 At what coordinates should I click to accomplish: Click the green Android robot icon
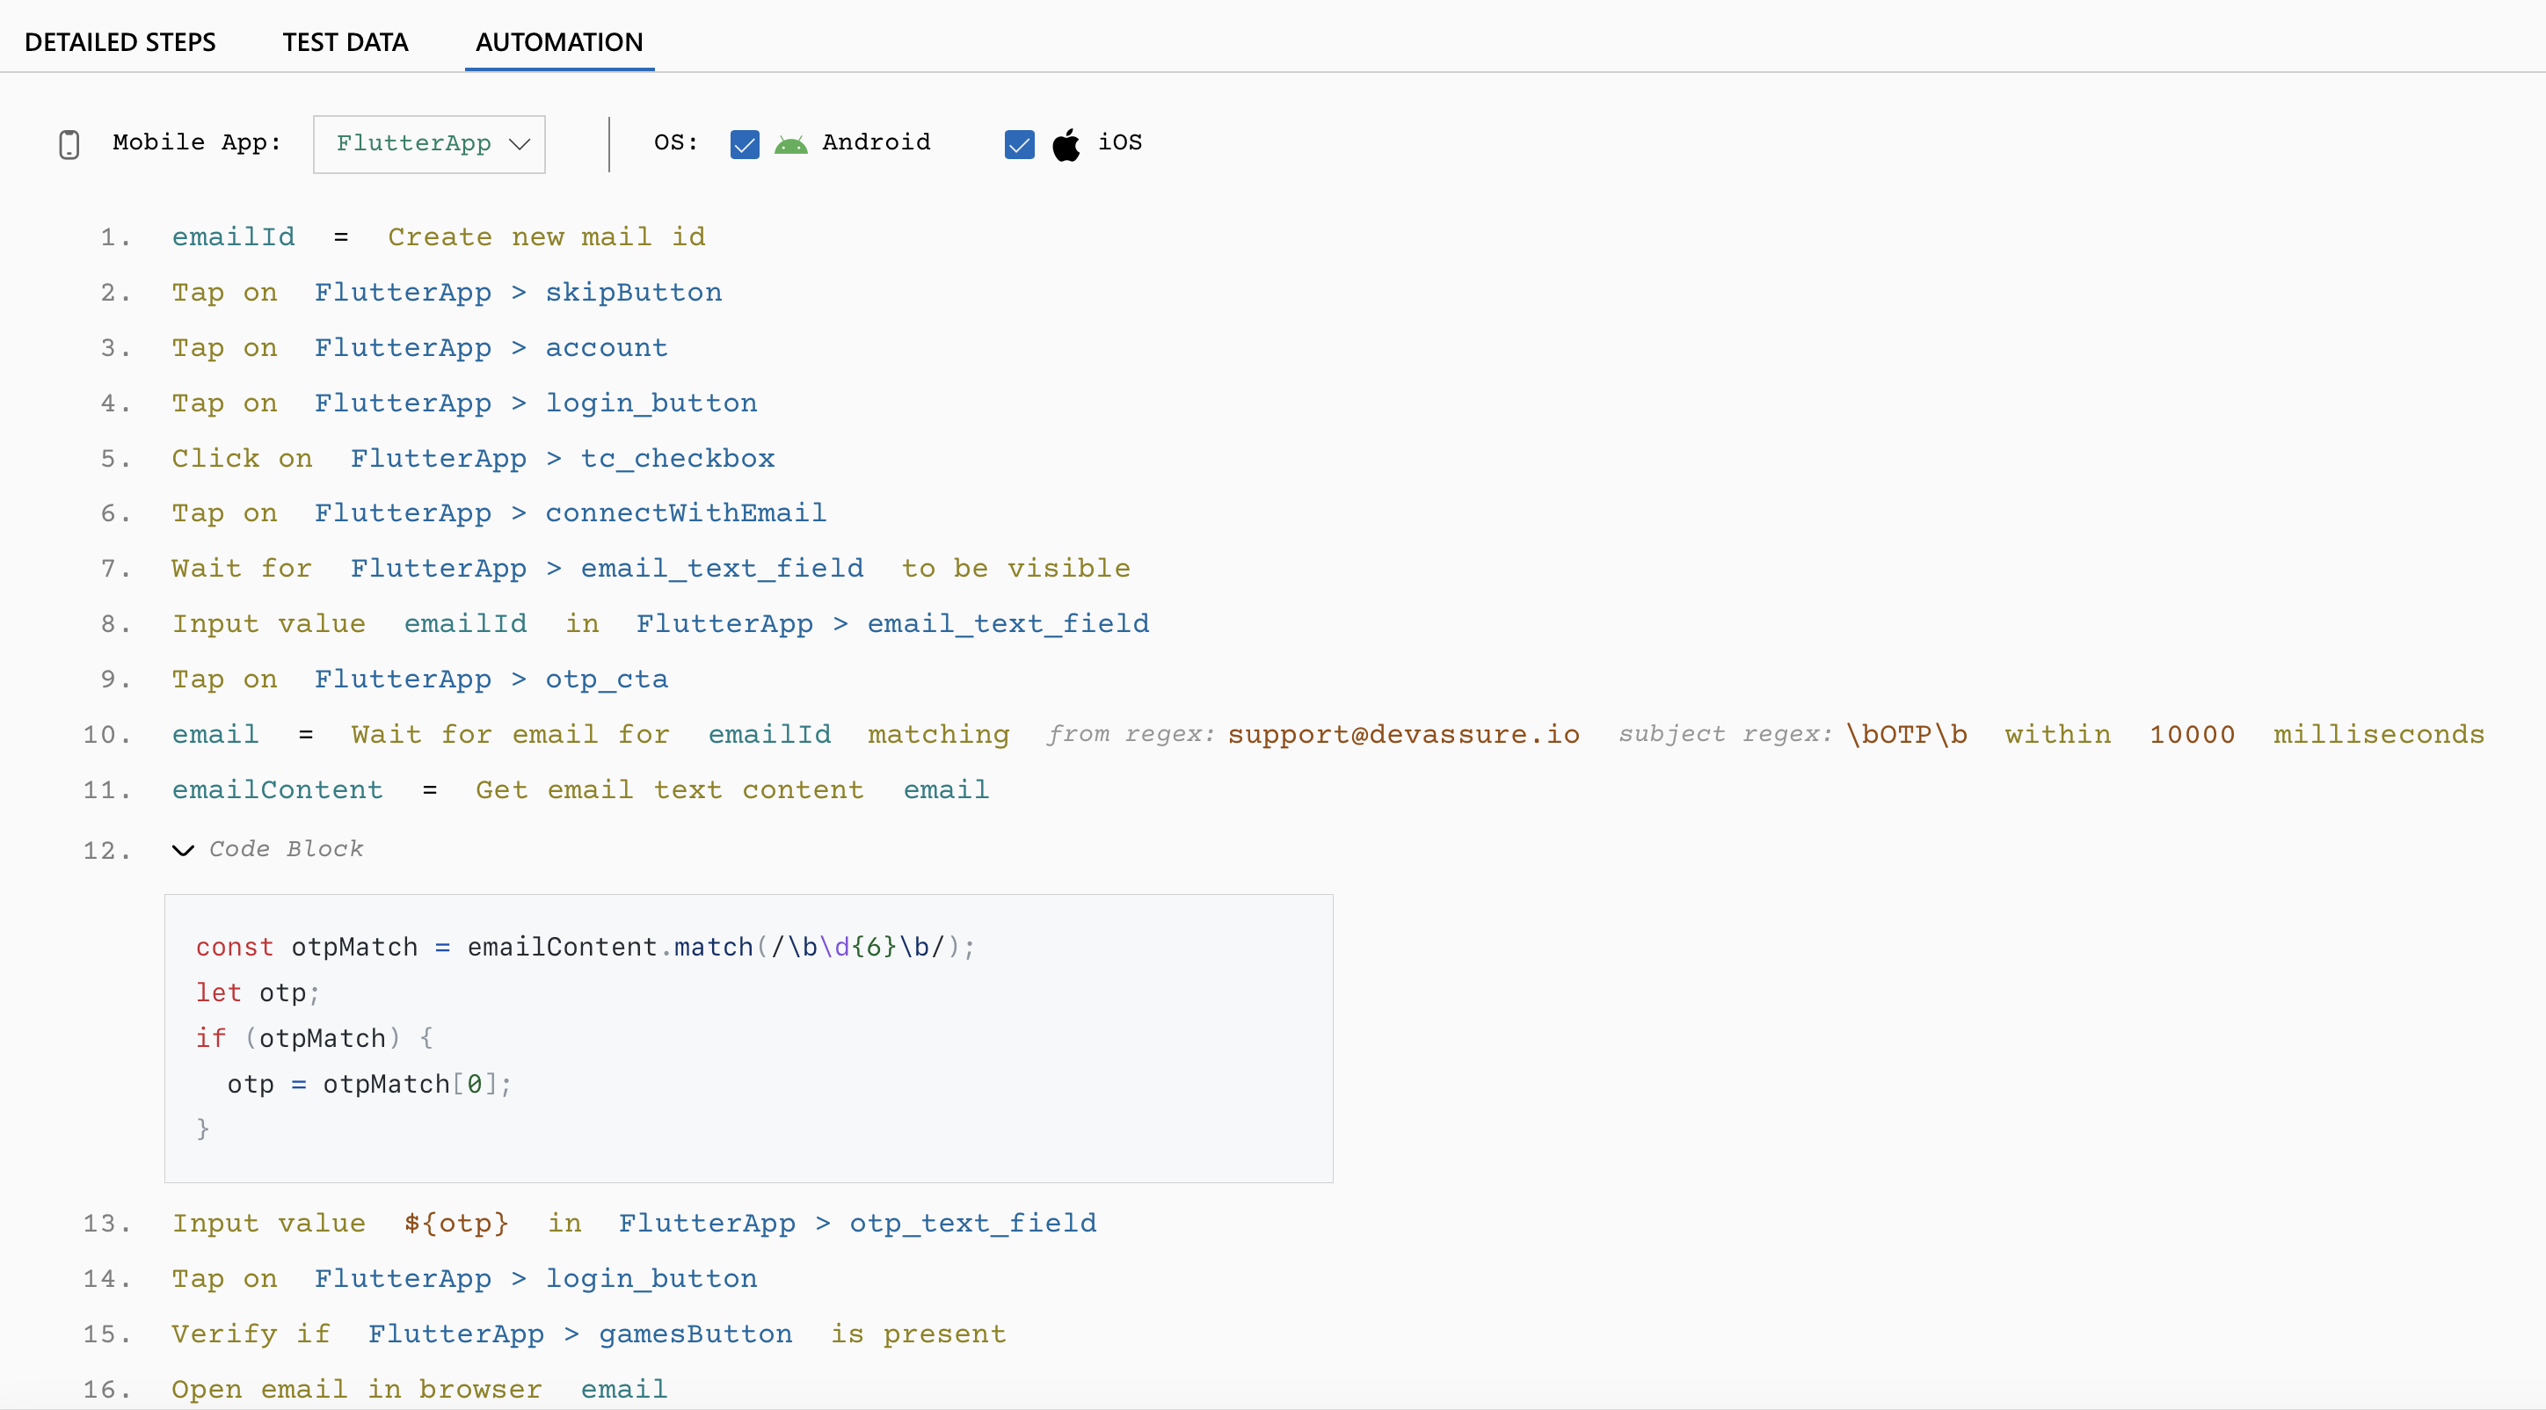pyautogui.click(x=792, y=142)
